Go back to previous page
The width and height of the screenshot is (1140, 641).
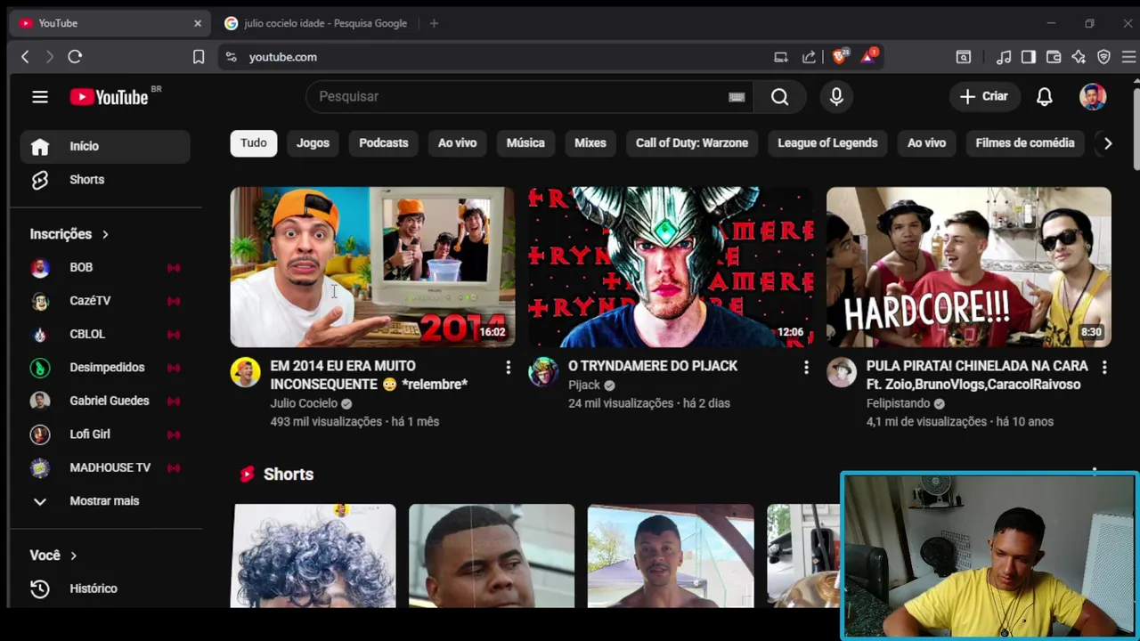click(25, 57)
